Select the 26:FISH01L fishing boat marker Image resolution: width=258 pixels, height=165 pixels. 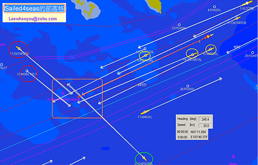tap(188, 86)
